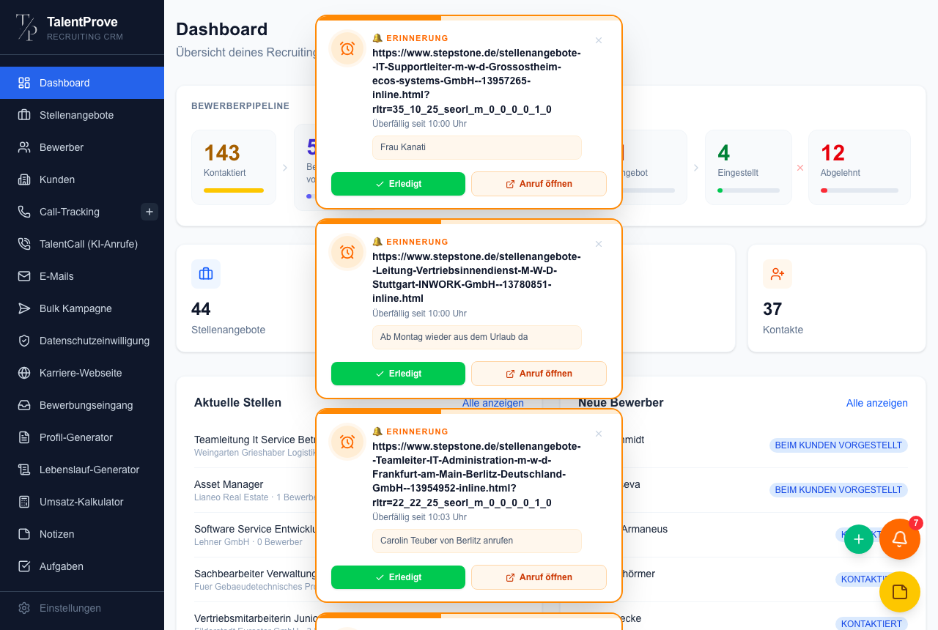Click alarm icon of Vertriebsinnendienst reminder

pyautogui.click(x=347, y=252)
